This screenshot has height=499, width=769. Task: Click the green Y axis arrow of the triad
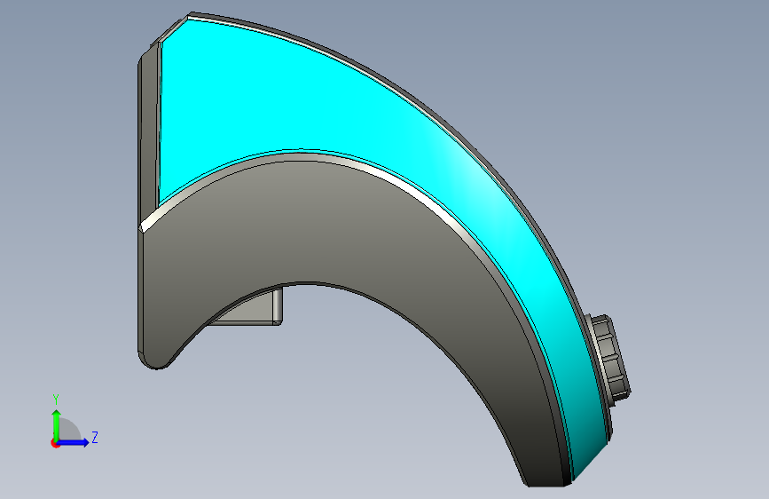coord(57,424)
